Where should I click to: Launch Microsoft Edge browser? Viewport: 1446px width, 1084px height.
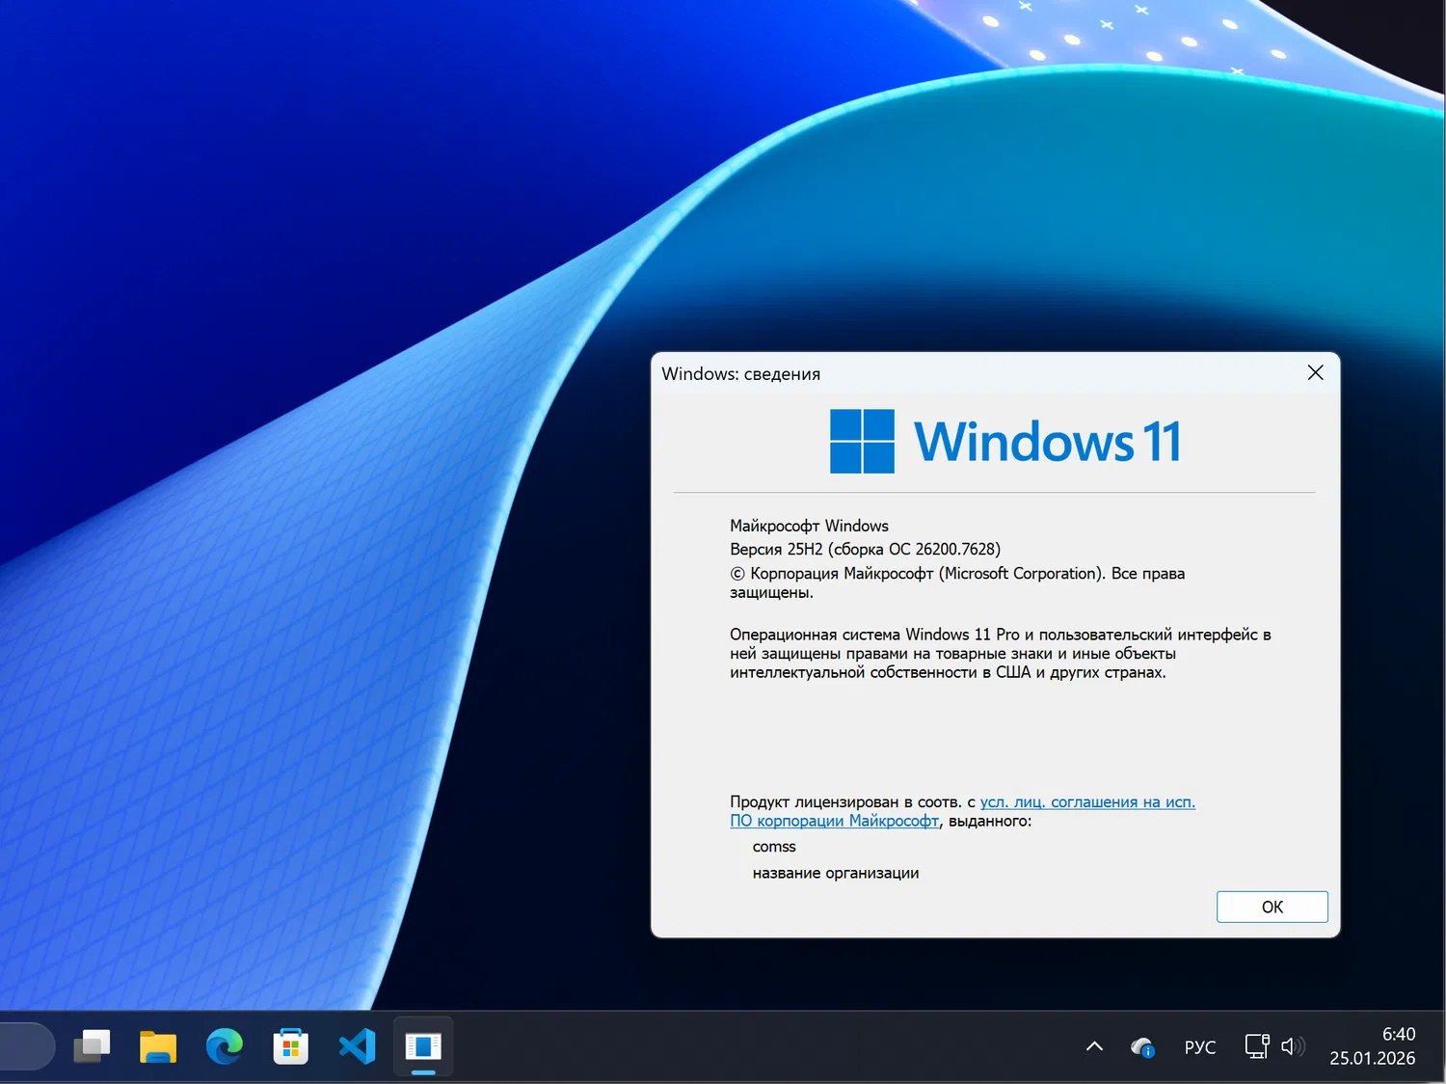pyautogui.click(x=225, y=1046)
